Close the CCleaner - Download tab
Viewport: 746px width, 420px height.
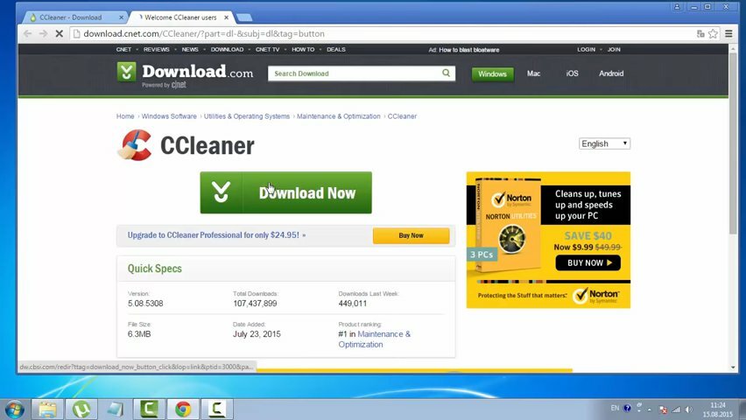(x=121, y=17)
